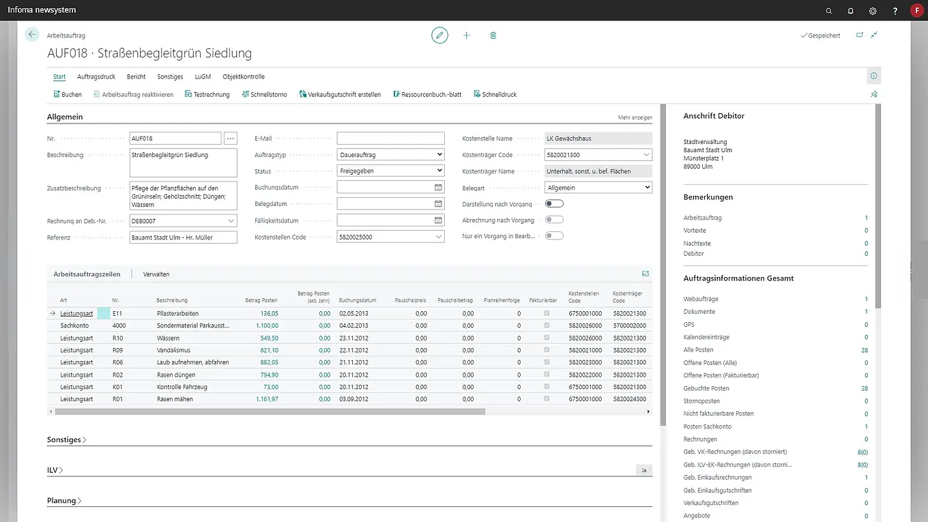Click the trash delete icon
The image size is (928, 522).
click(x=493, y=35)
